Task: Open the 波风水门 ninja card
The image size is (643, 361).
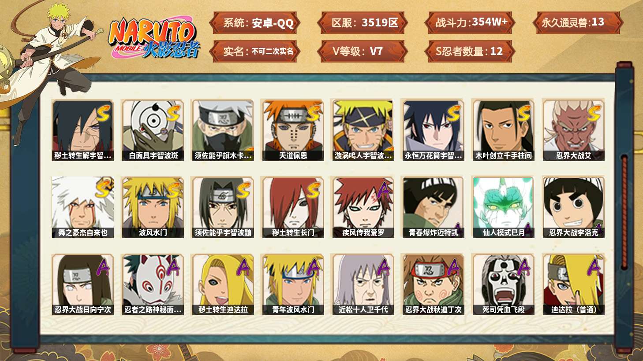Action: click(x=153, y=207)
